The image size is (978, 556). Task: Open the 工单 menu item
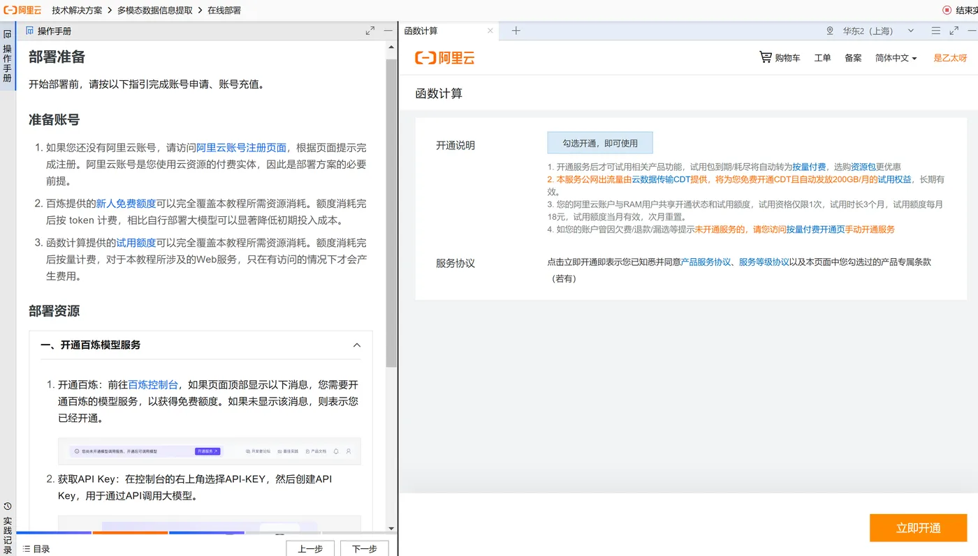click(x=822, y=58)
